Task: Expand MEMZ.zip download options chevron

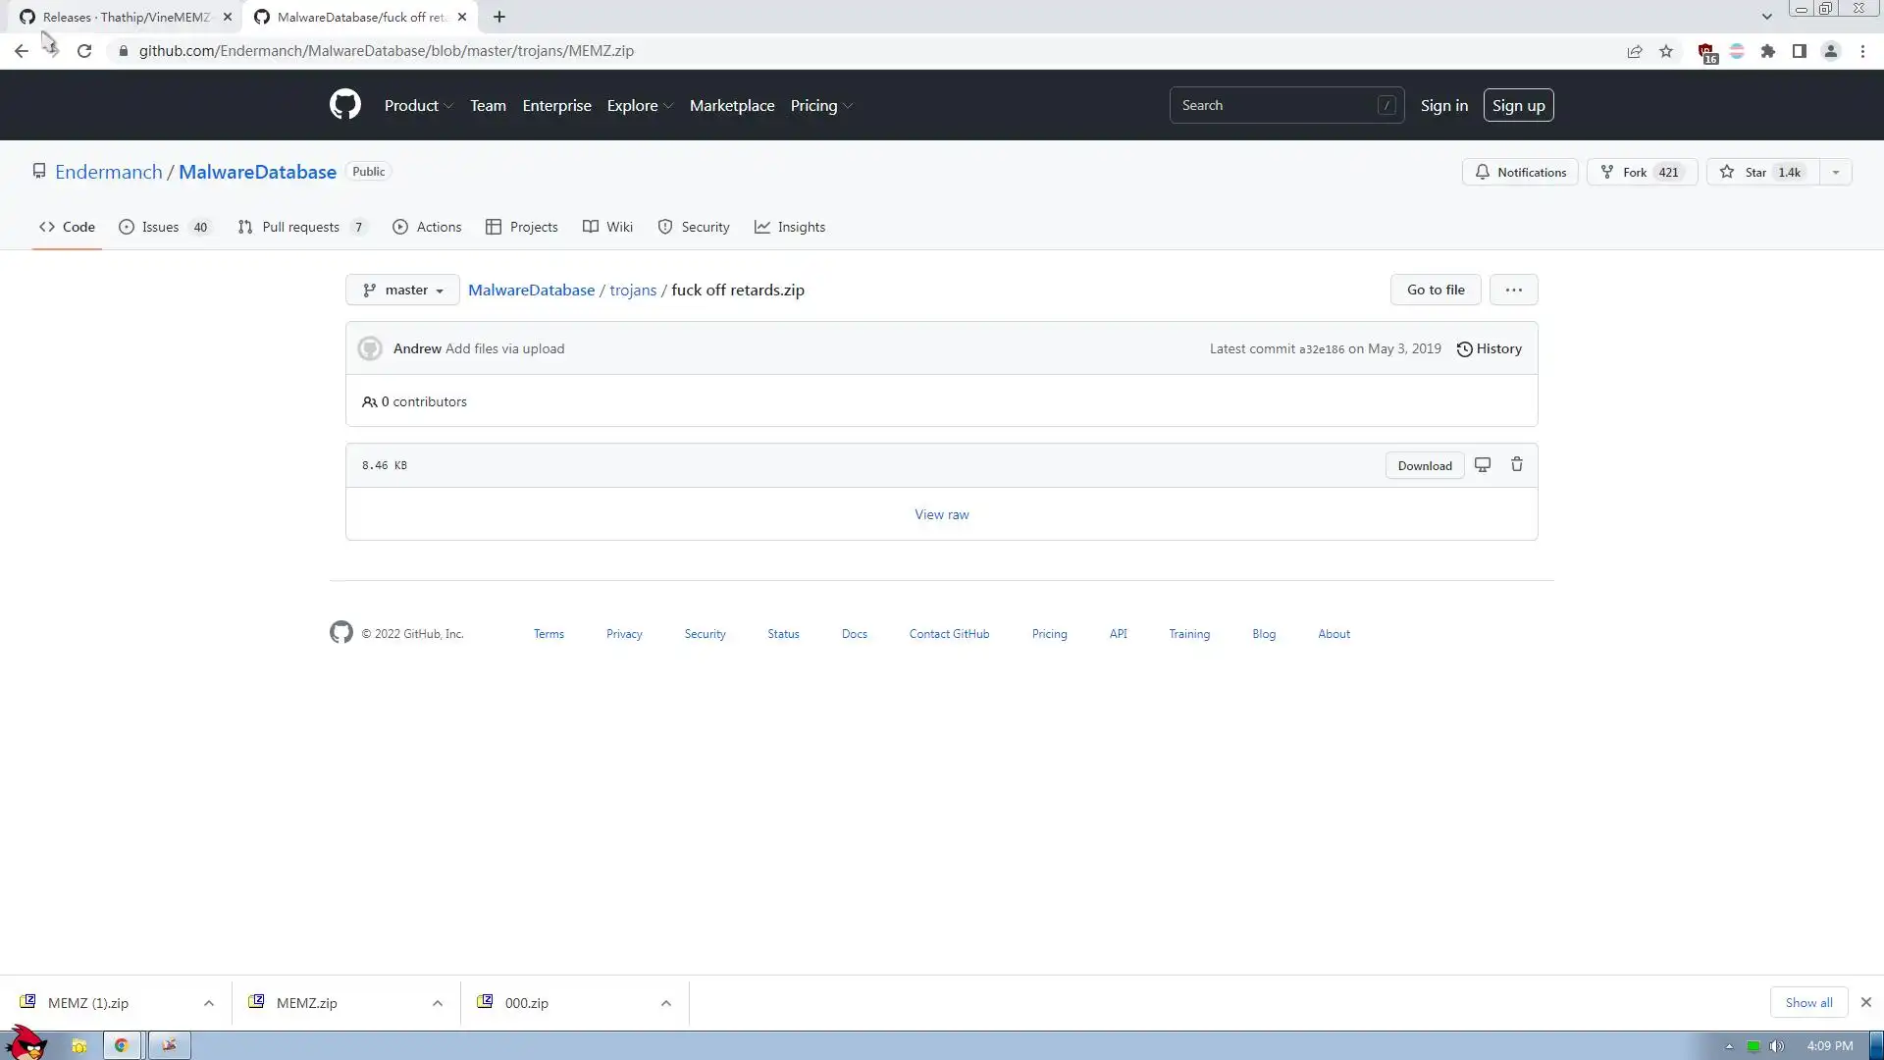Action: [x=438, y=1003]
